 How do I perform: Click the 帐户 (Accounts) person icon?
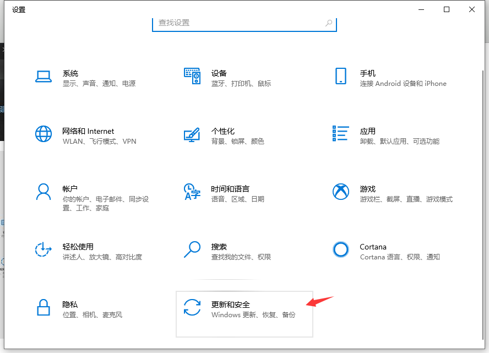44,193
